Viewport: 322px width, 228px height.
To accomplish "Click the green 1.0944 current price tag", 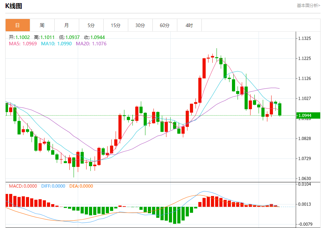I will click(x=308, y=116).
